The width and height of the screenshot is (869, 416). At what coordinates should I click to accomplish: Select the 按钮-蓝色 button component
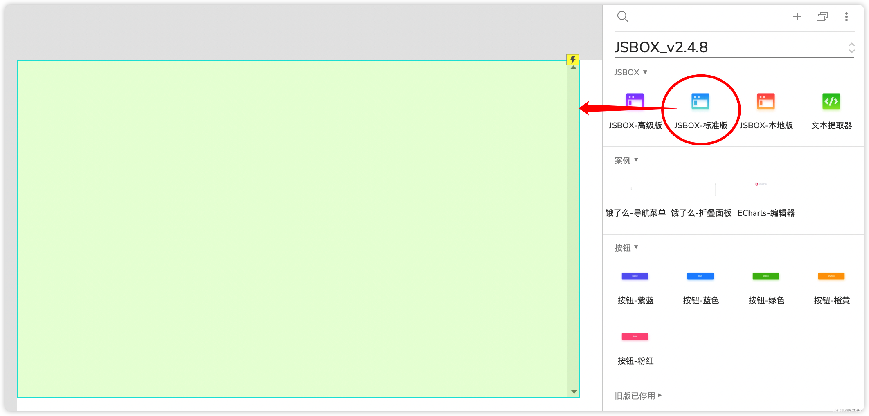[x=700, y=276]
